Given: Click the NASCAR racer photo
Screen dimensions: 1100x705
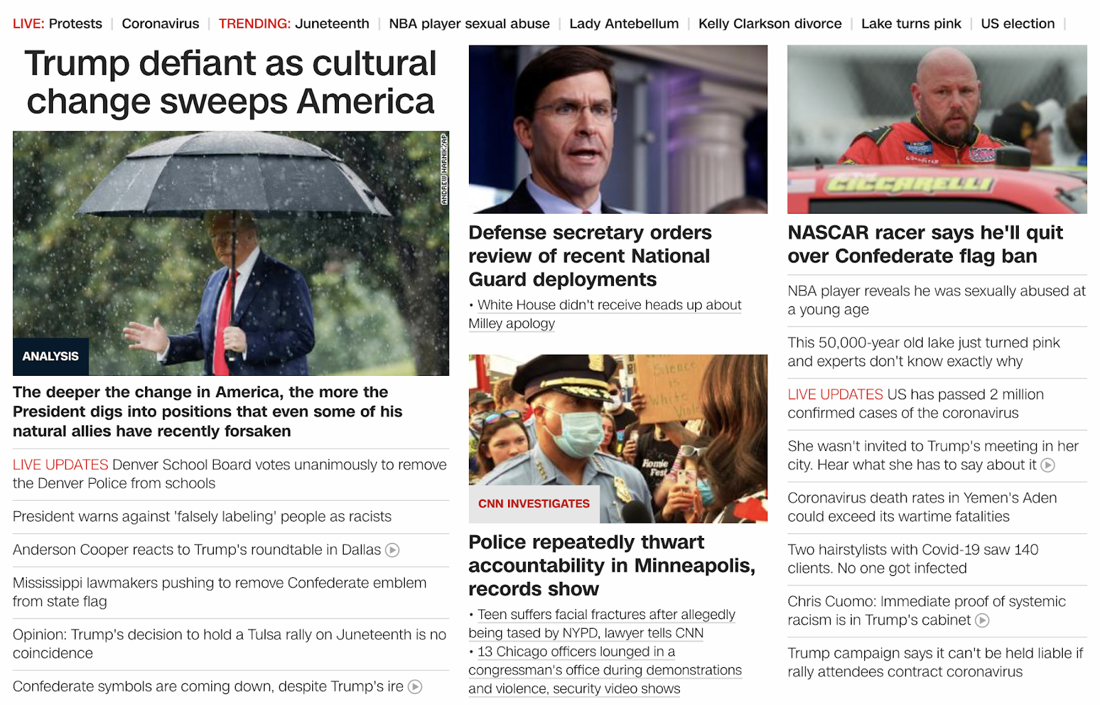Looking at the screenshot, I should (937, 129).
